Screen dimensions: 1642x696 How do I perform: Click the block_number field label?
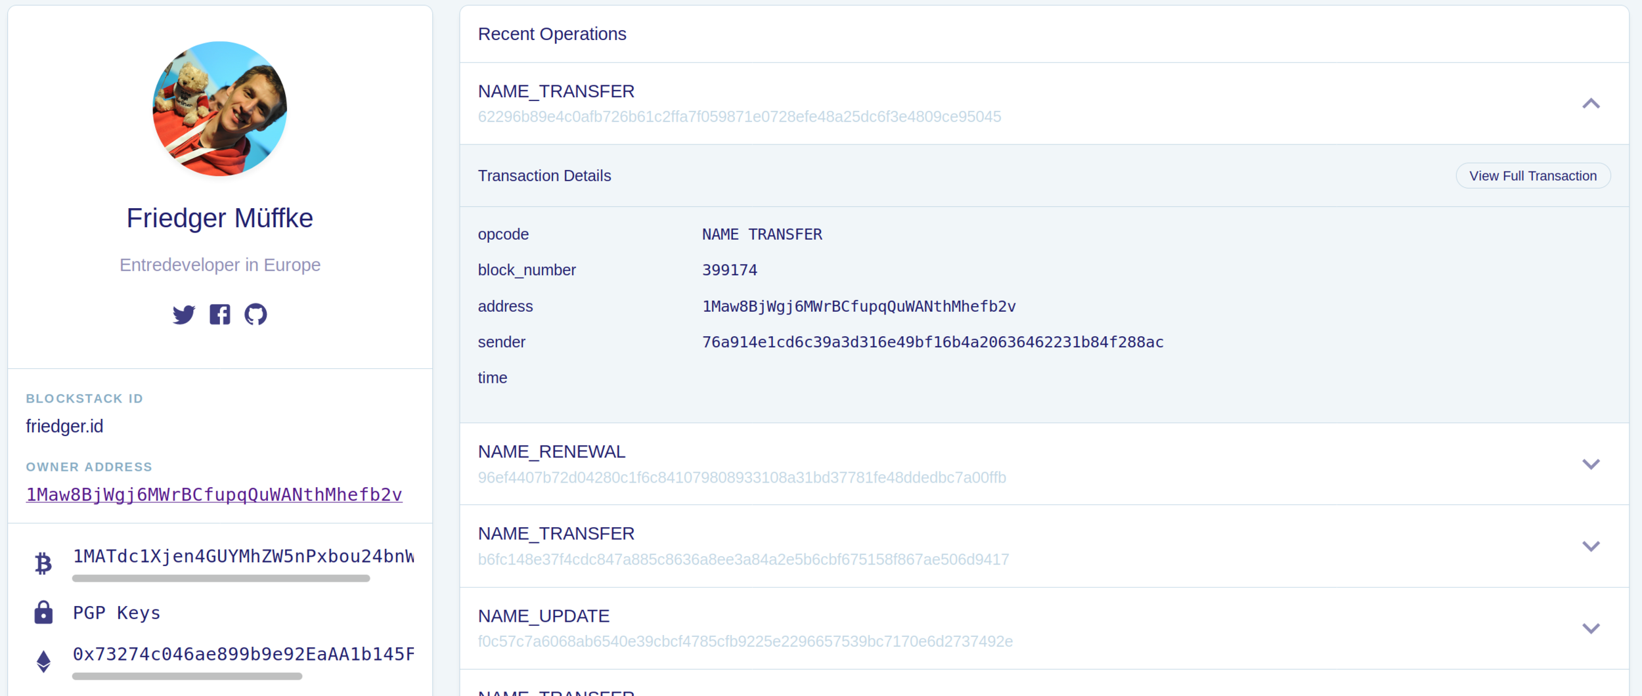527,271
